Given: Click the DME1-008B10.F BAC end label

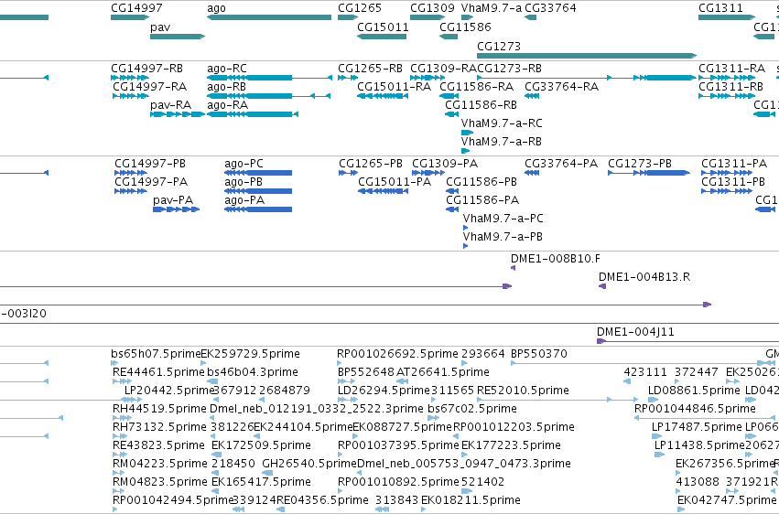Looking at the screenshot, I should coord(556,259).
